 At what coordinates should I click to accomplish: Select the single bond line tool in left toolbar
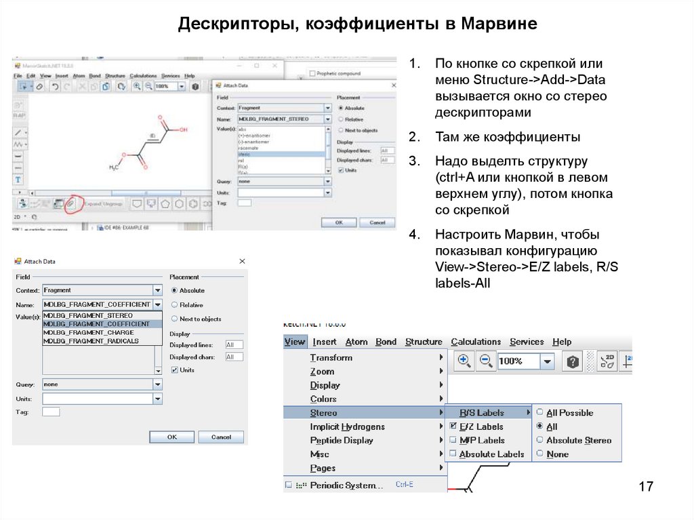pyautogui.click(x=18, y=132)
